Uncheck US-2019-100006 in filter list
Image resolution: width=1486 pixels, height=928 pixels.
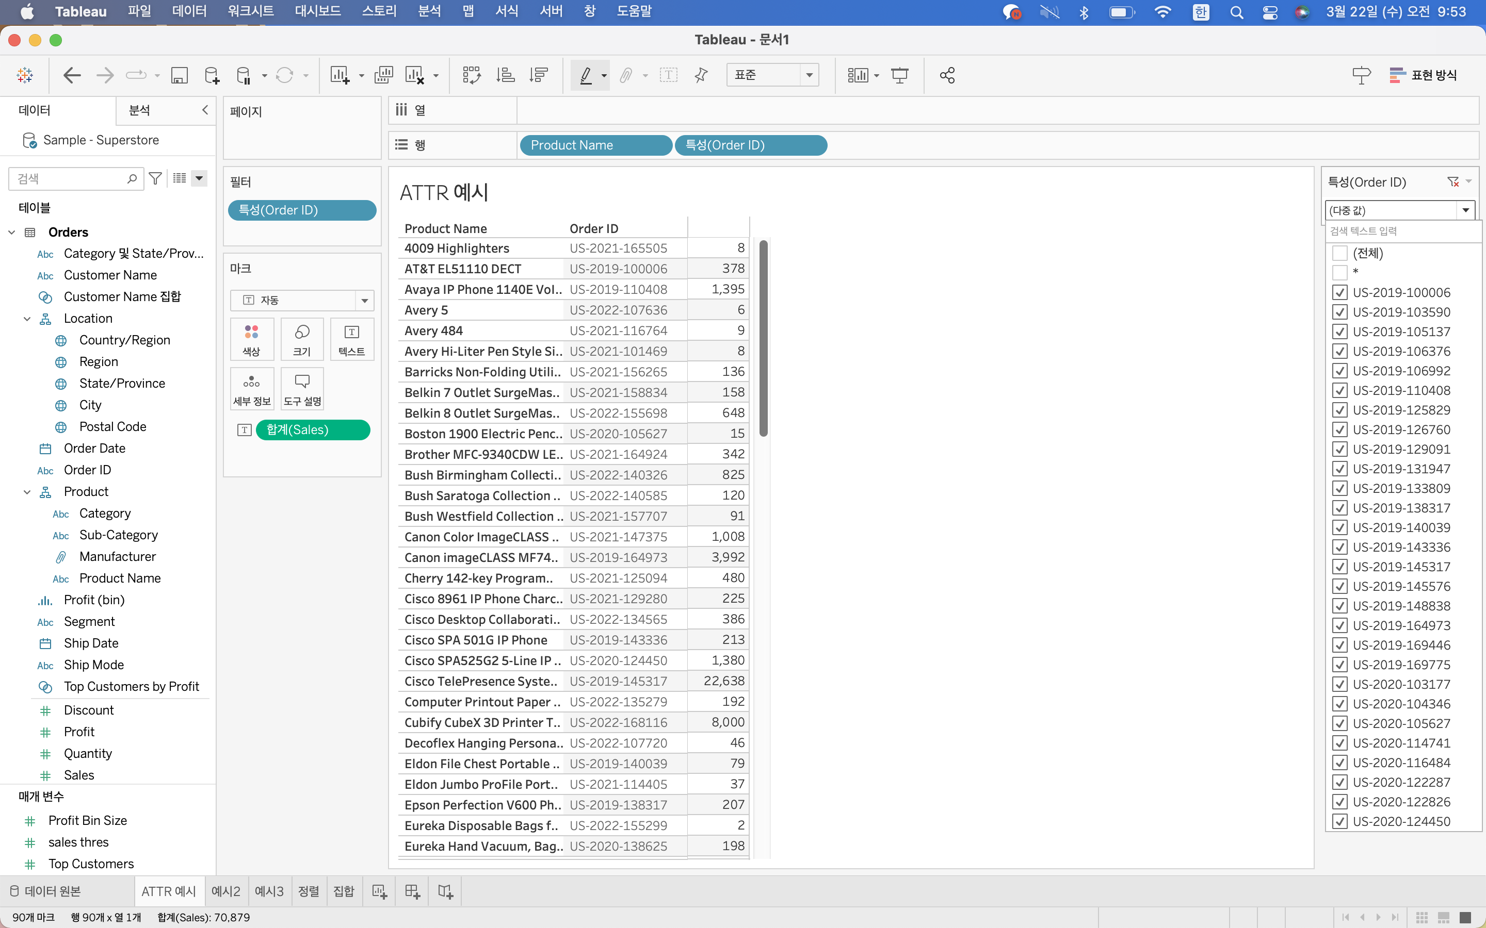1340,292
